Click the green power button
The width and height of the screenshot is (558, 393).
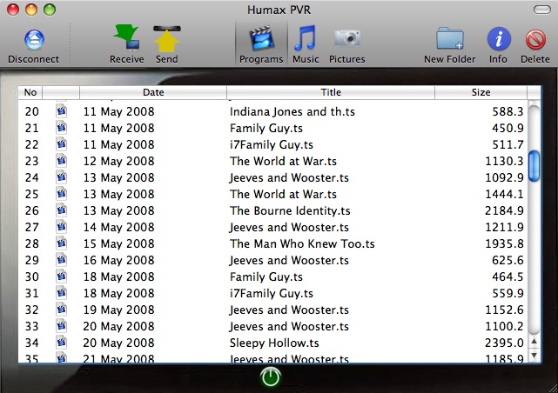(271, 377)
